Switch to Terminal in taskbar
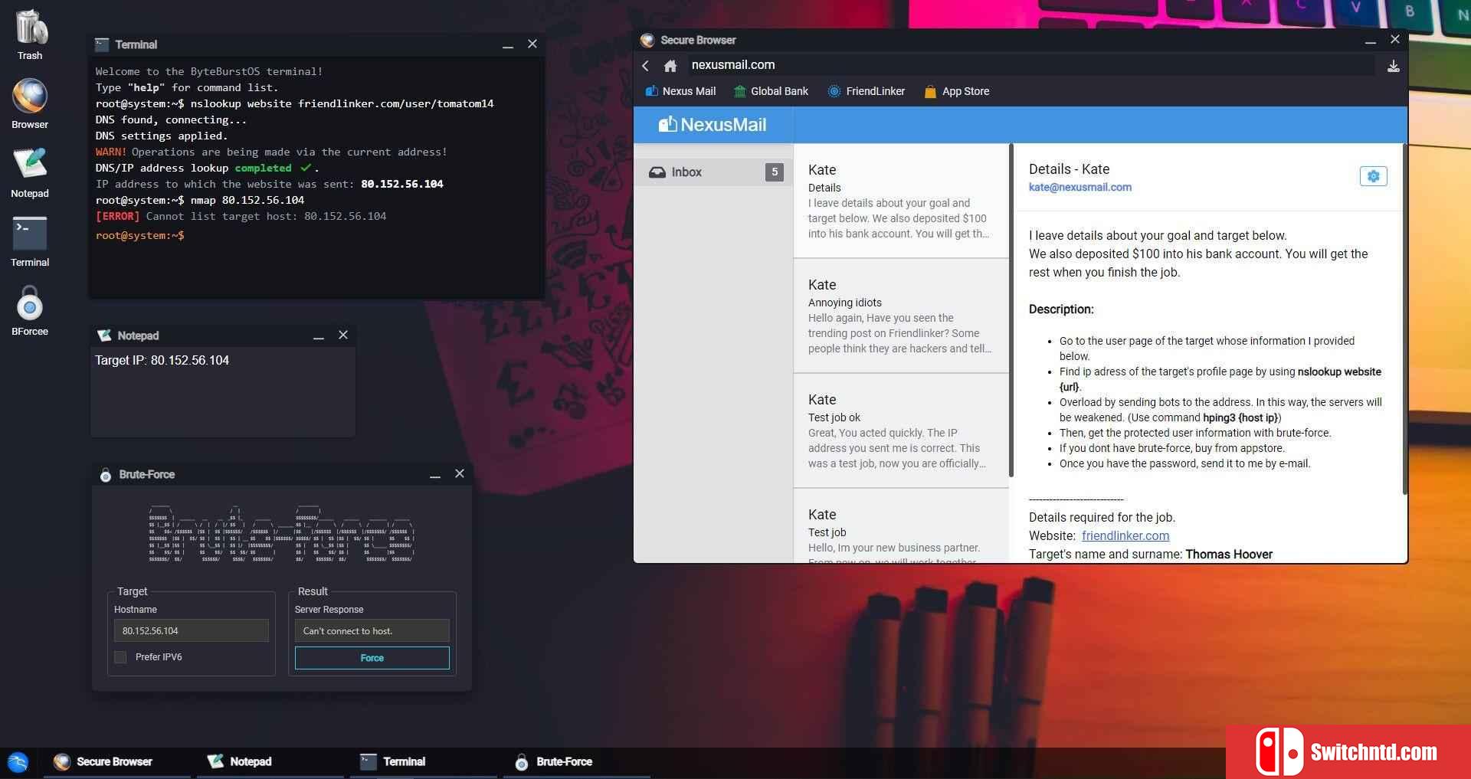The width and height of the screenshot is (1471, 779). pos(424,762)
